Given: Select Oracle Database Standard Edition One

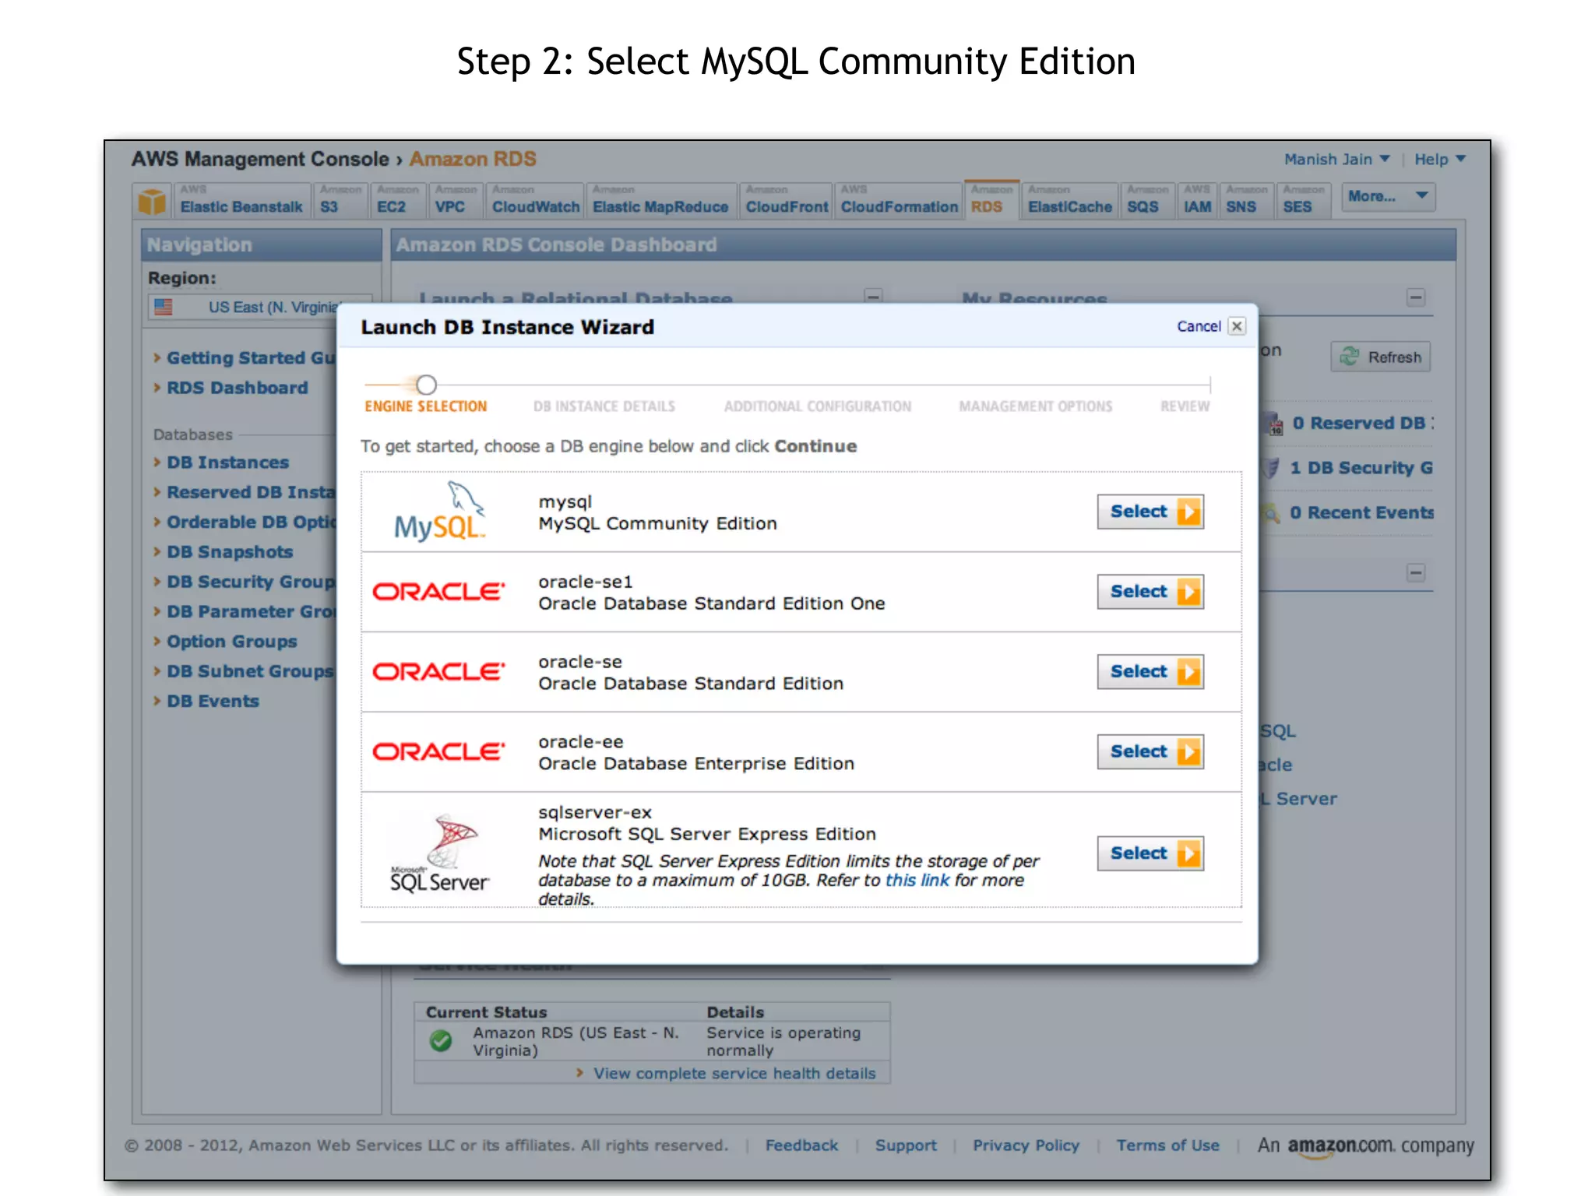Looking at the screenshot, I should [x=1150, y=592].
